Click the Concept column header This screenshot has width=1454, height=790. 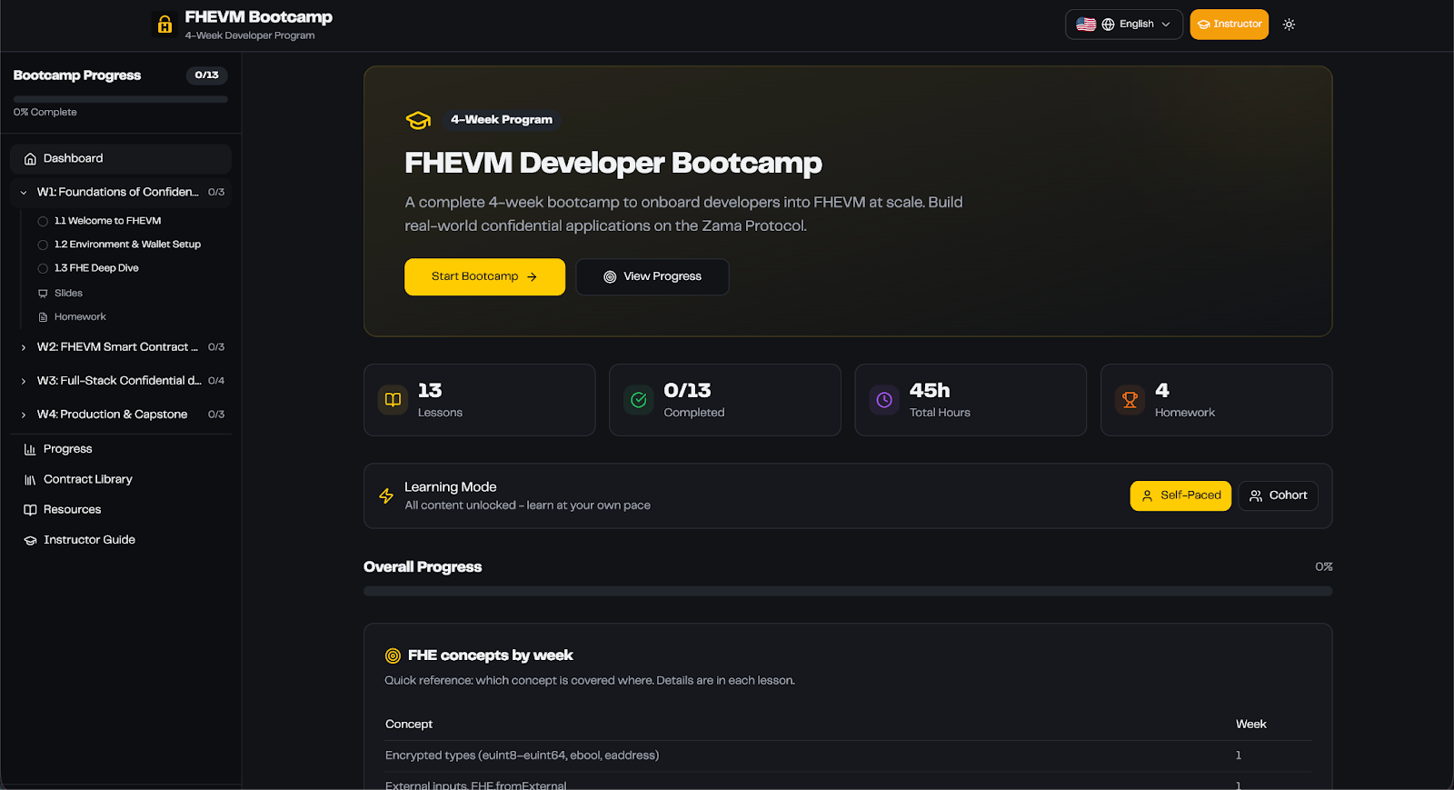pos(409,725)
